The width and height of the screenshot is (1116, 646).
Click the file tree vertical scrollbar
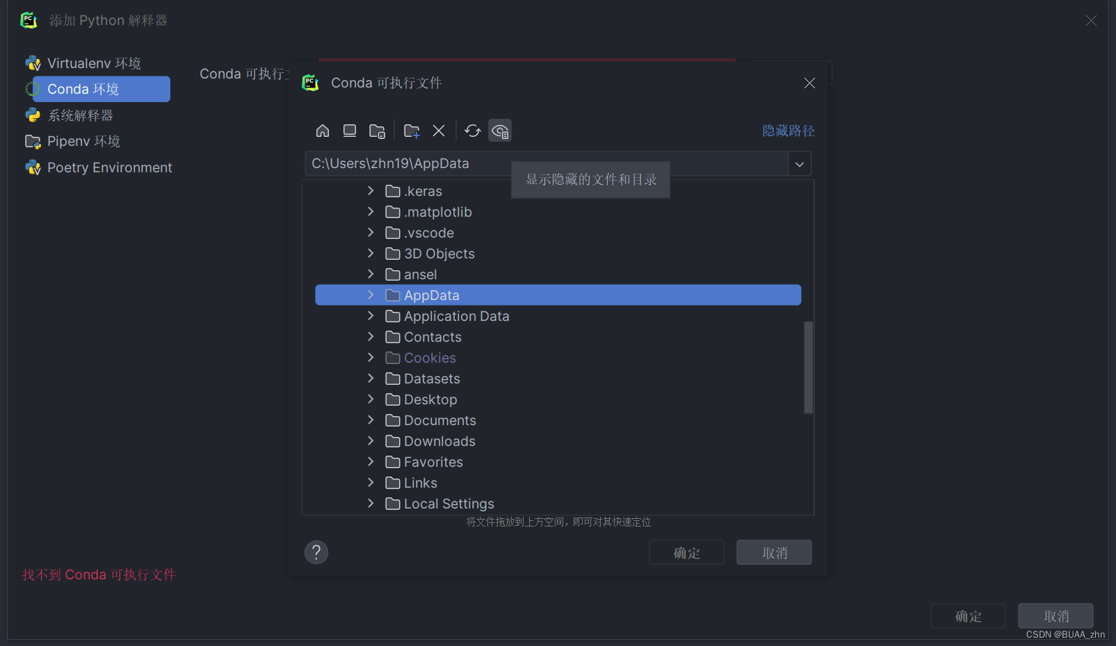coord(808,367)
